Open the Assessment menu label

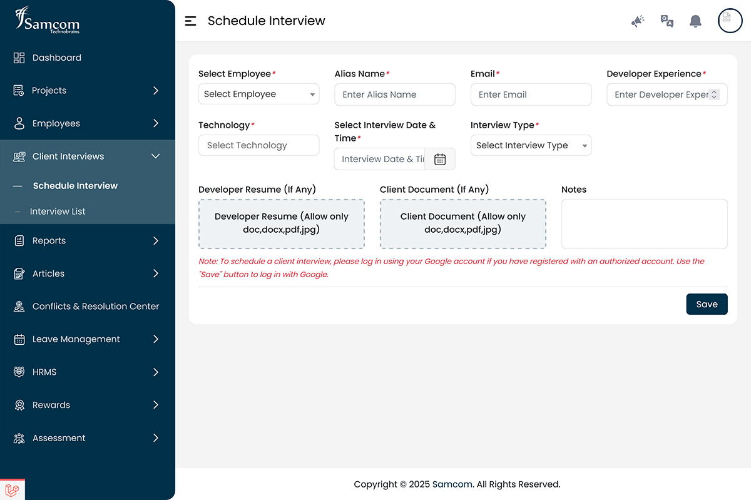[59, 438]
